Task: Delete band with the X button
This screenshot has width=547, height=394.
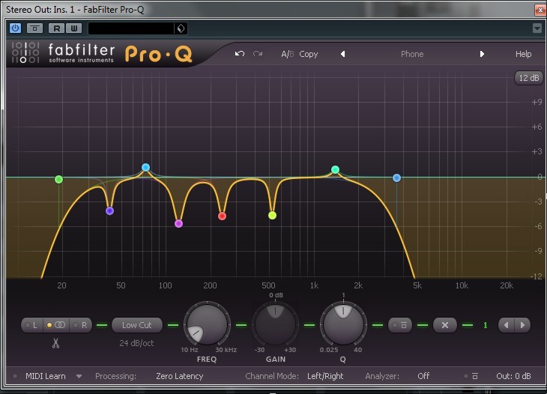Action: (x=445, y=325)
